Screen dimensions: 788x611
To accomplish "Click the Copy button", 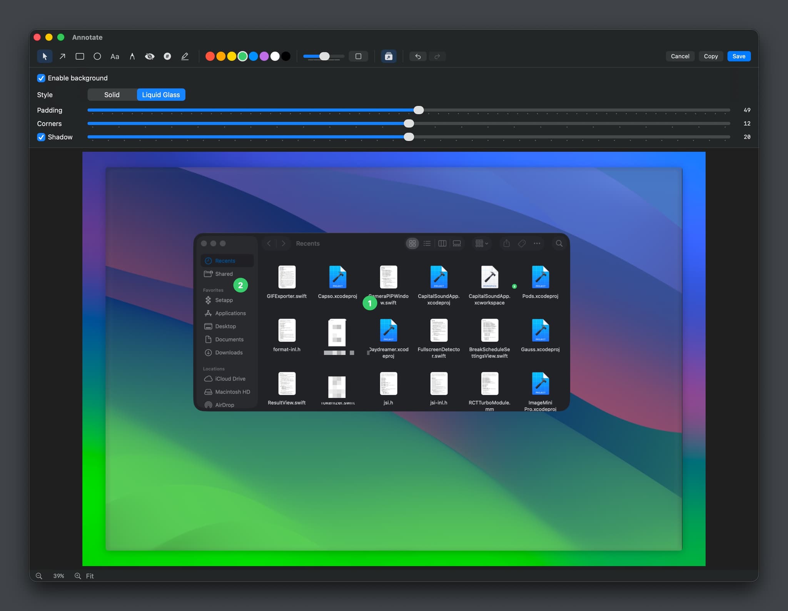I will pyautogui.click(x=711, y=56).
